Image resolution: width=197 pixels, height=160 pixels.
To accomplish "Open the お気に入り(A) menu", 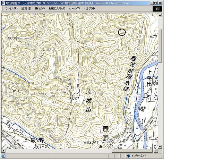I will click(57, 9).
